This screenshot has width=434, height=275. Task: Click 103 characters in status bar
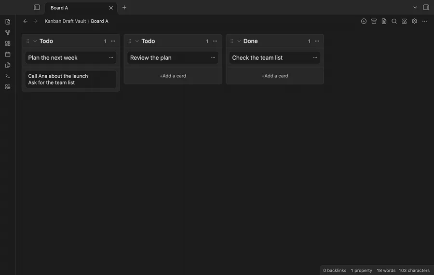(x=414, y=270)
